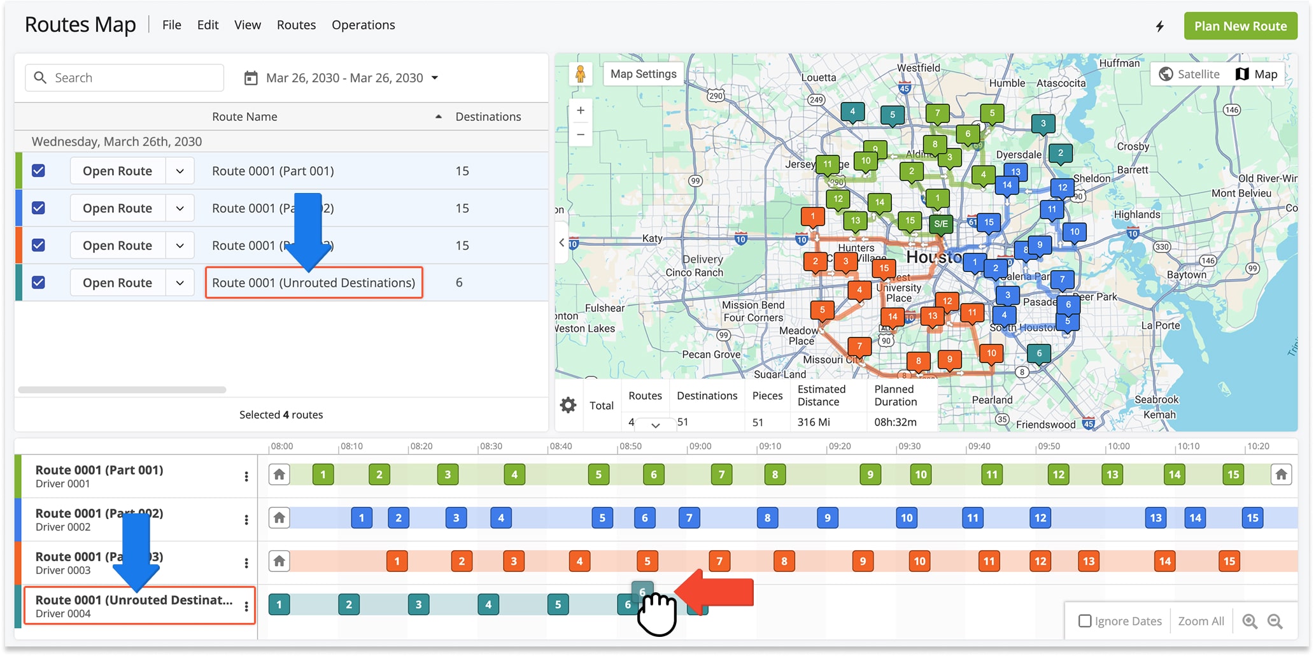Open the stats gear icon next to Total
The height and width of the screenshot is (656, 1314).
pos(569,405)
